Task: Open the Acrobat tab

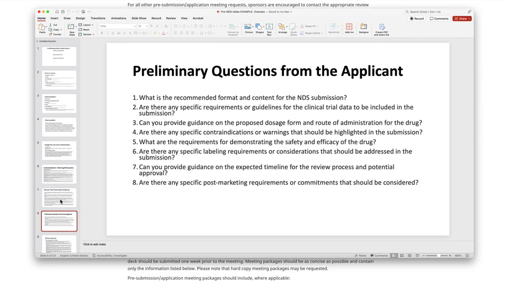Action: [x=198, y=18]
